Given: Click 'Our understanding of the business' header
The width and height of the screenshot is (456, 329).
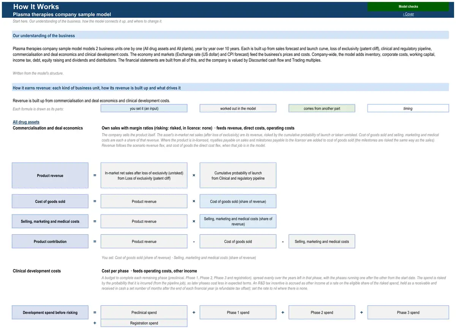Looking at the screenshot, I should [230, 36].
